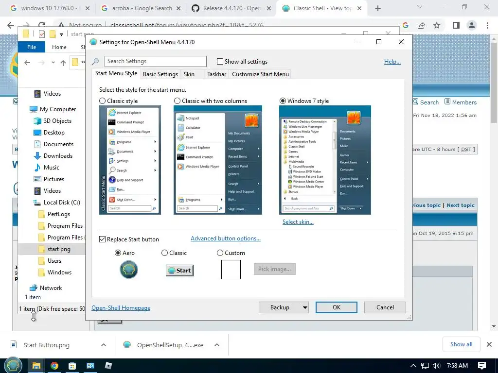Open the OpenShellSetup download menu chevron
This screenshot has width=498, height=373.
coord(217,345)
